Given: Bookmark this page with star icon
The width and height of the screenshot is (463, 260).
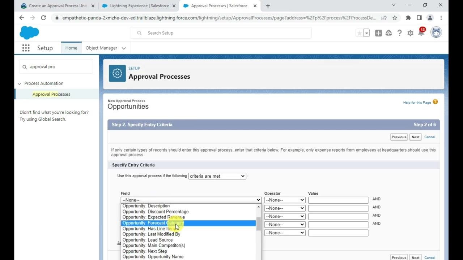Looking at the screenshot, I should tap(395, 18).
